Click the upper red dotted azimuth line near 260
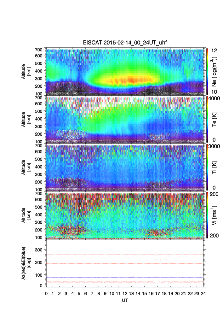 click(125, 255)
